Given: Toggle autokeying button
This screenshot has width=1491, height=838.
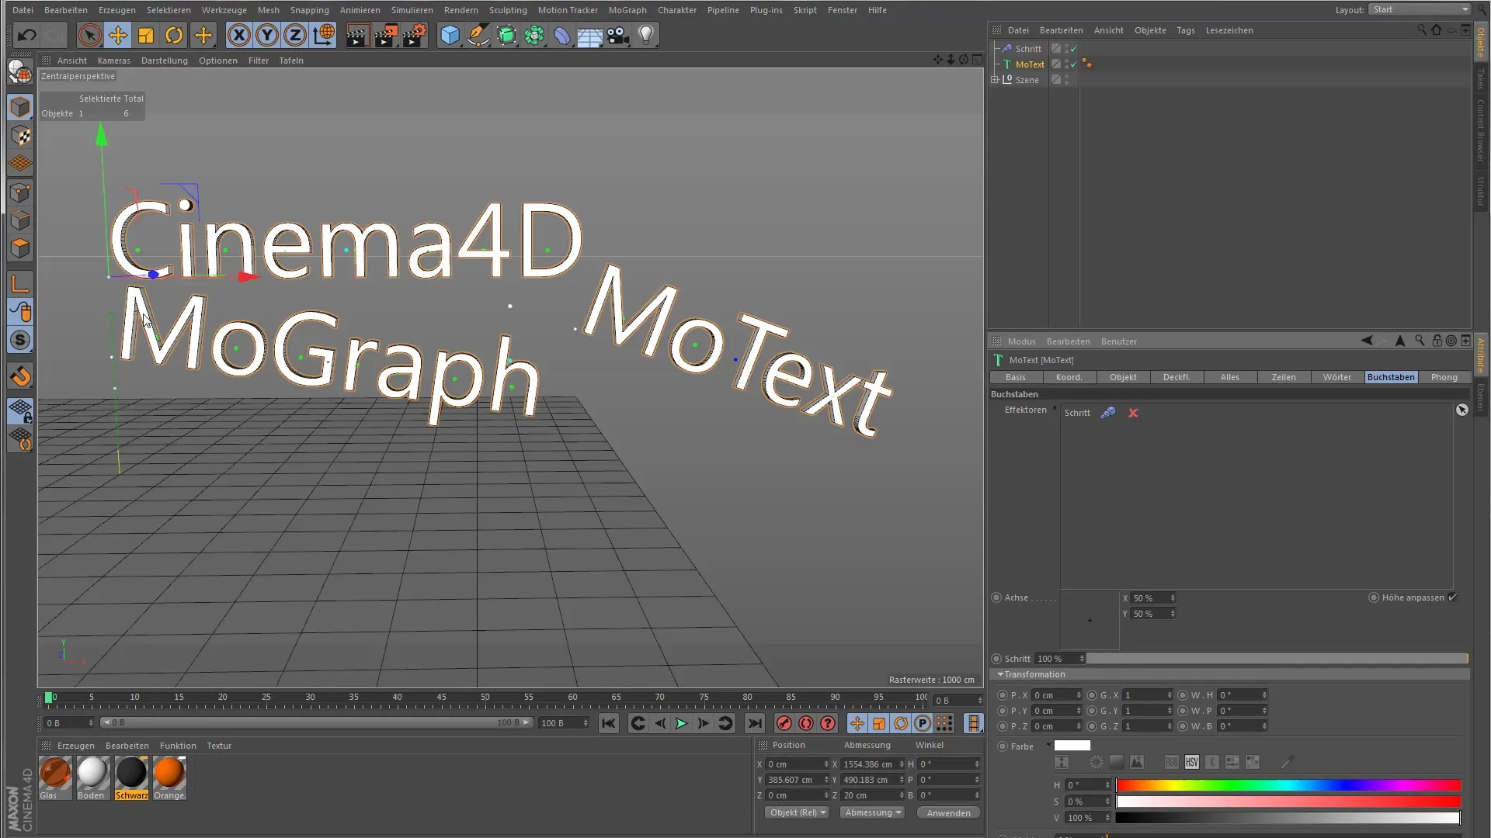Looking at the screenshot, I should click(806, 723).
